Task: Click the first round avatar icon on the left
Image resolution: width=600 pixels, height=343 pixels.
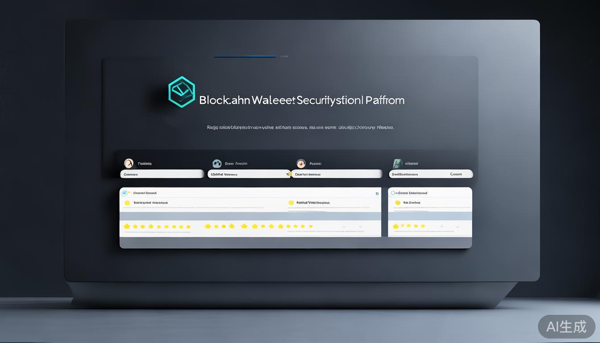Action: [129, 163]
